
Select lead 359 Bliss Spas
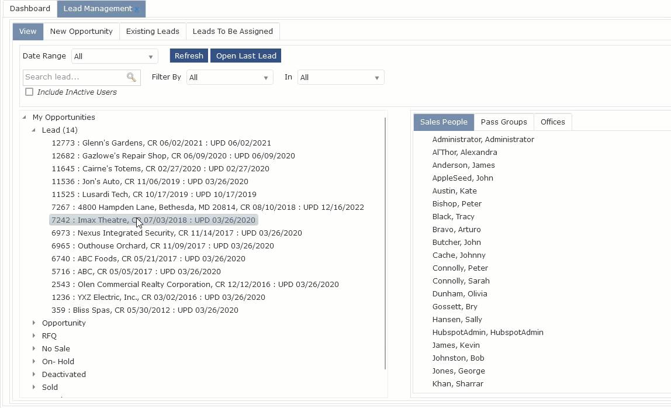click(145, 310)
